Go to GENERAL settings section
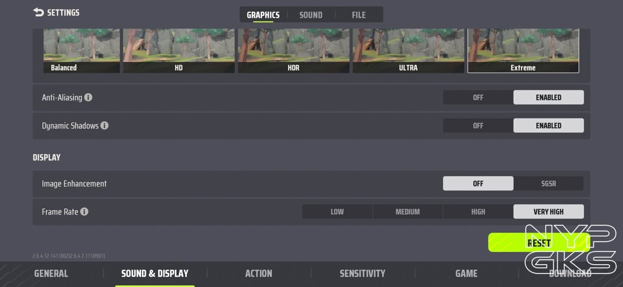Screen dimensions: 623x287 51,273
